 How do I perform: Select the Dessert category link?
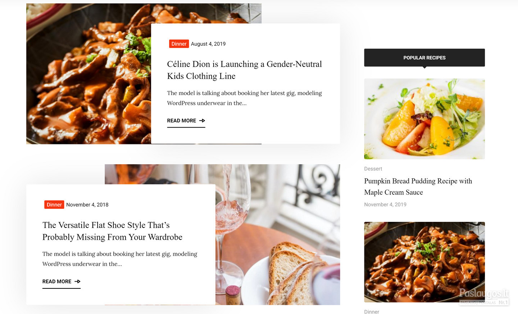[373, 169]
